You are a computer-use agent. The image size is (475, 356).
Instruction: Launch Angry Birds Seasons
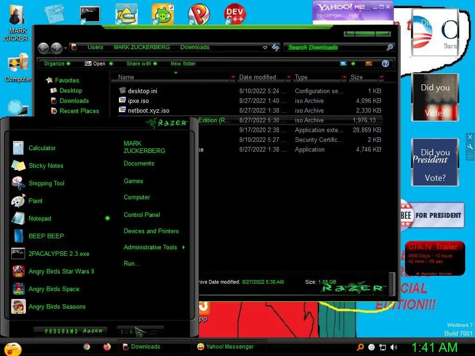(x=49, y=306)
